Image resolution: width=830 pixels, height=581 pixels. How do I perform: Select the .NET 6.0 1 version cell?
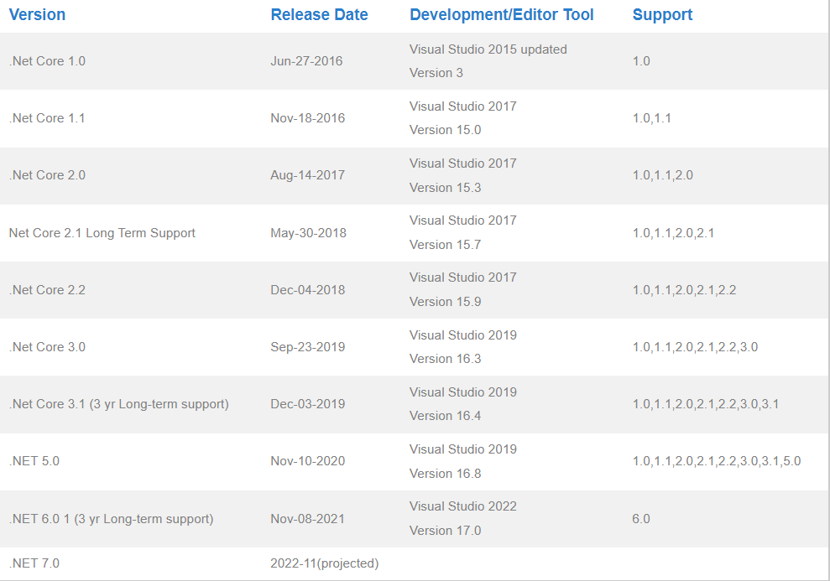(111, 519)
